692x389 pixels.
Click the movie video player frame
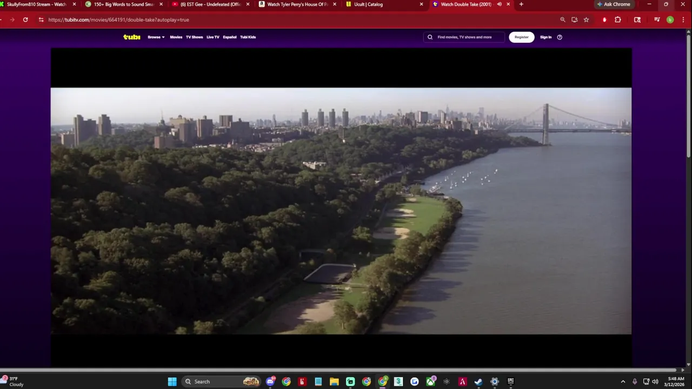[x=341, y=208]
